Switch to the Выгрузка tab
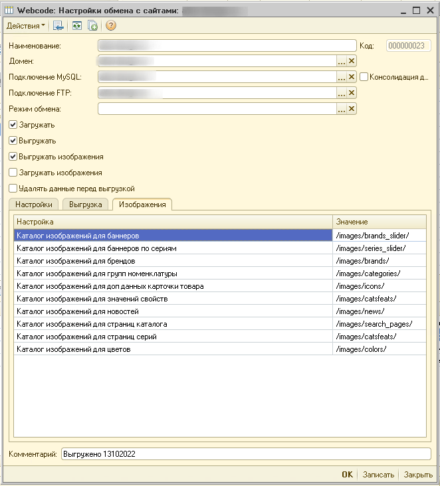 tap(85, 204)
